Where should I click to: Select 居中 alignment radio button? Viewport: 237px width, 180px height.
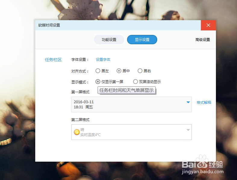(119, 71)
